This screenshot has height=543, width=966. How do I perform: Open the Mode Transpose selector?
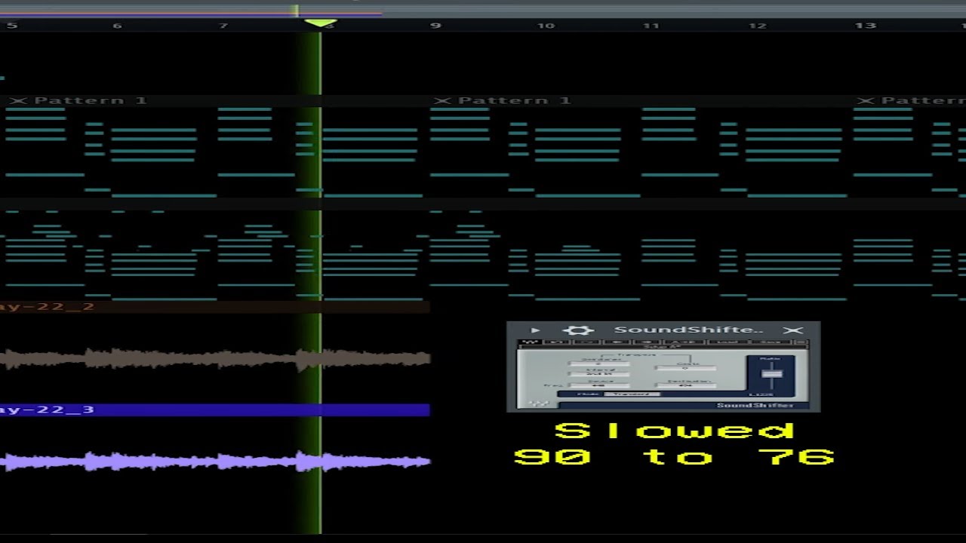(632, 394)
